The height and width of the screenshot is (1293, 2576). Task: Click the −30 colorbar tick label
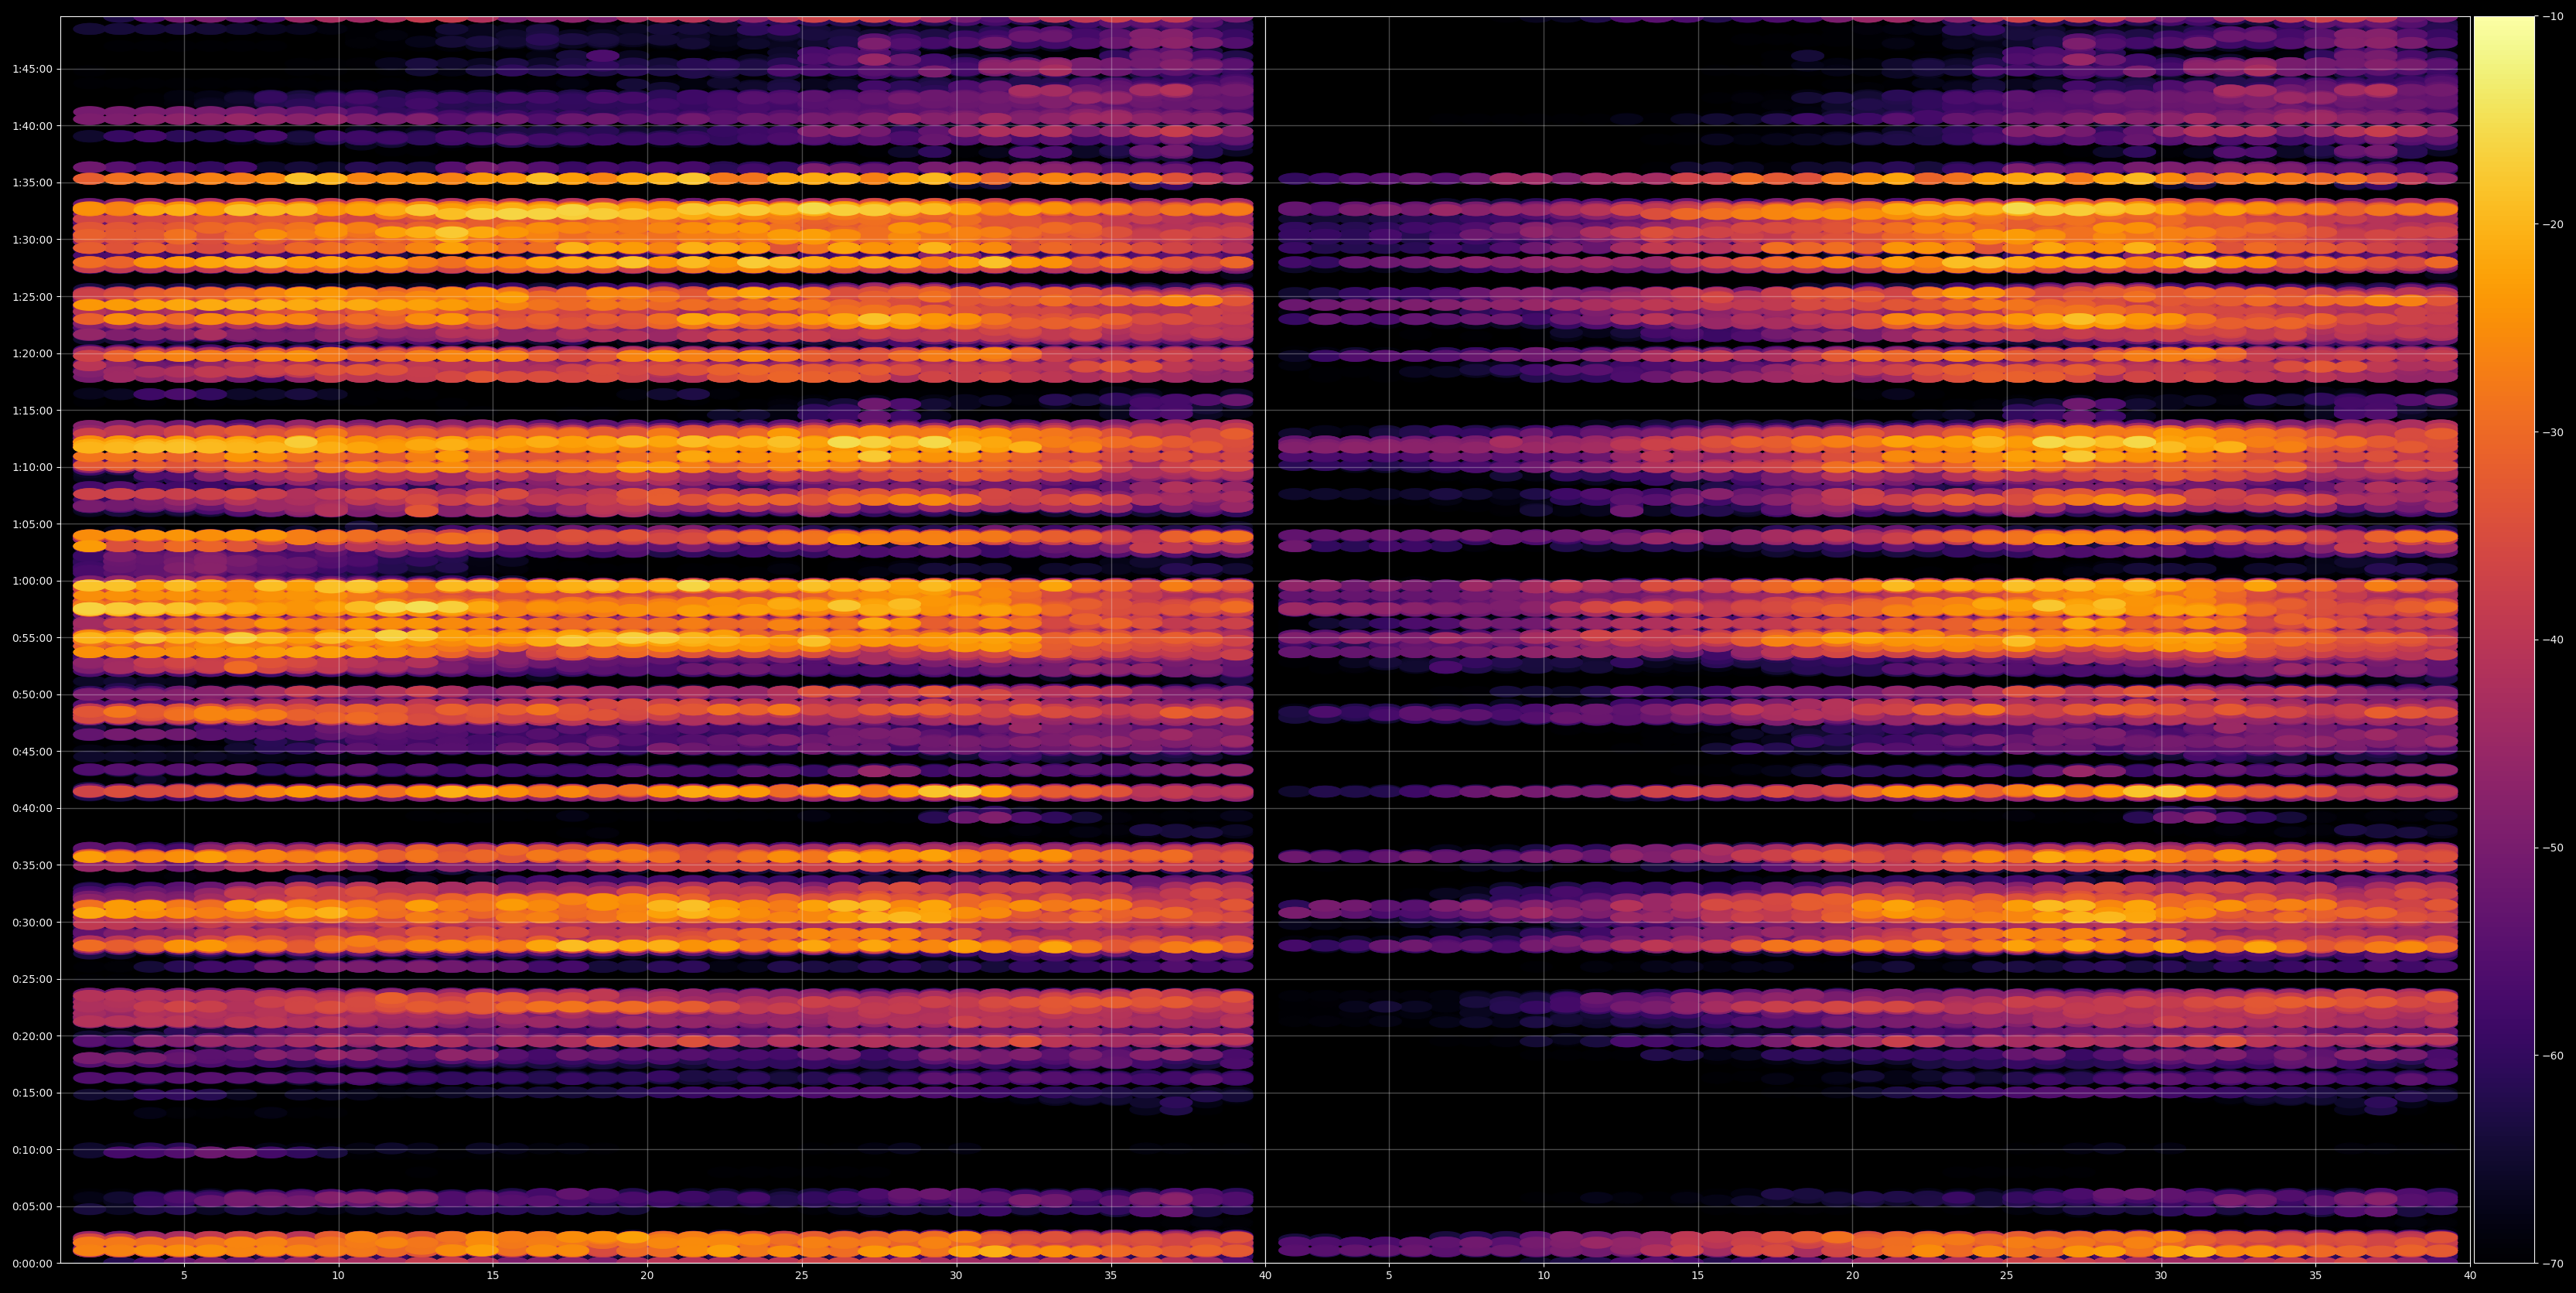(x=2553, y=432)
